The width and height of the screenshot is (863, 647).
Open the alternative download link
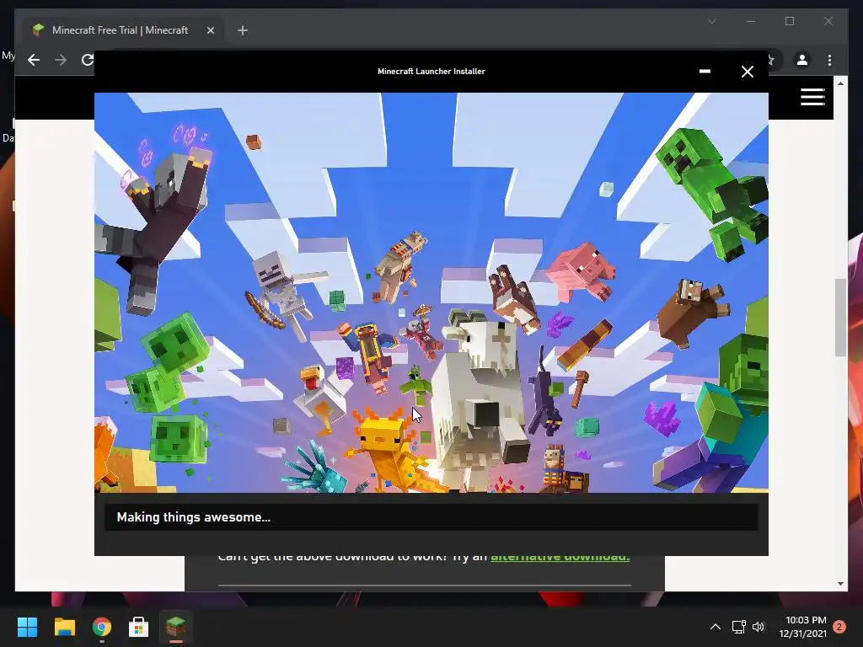point(560,557)
